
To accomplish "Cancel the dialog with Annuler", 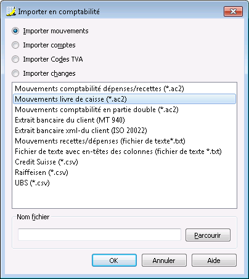I will point(164,261).
